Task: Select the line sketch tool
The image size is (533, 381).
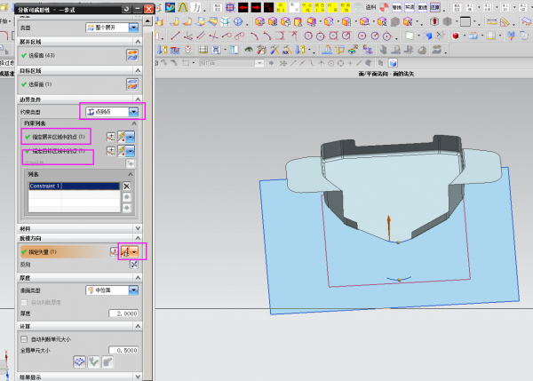Action: pyautogui.click(x=175, y=36)
